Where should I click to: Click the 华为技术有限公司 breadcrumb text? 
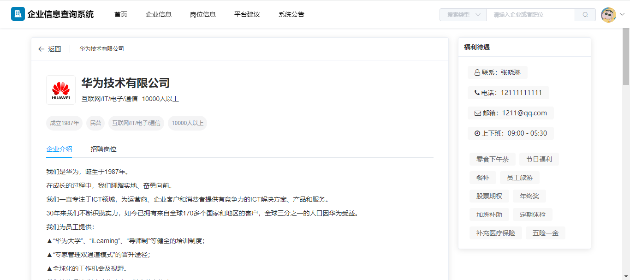pyautogui.click(x=101, y=49)
